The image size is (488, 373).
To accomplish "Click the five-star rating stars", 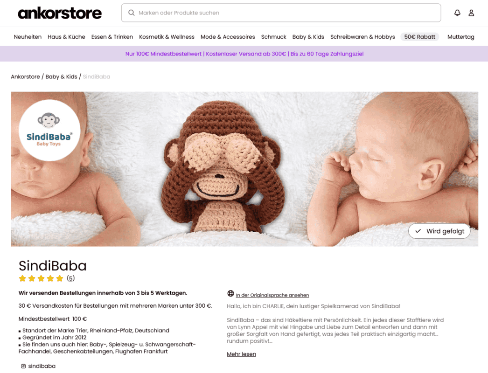I will point(41,278).
